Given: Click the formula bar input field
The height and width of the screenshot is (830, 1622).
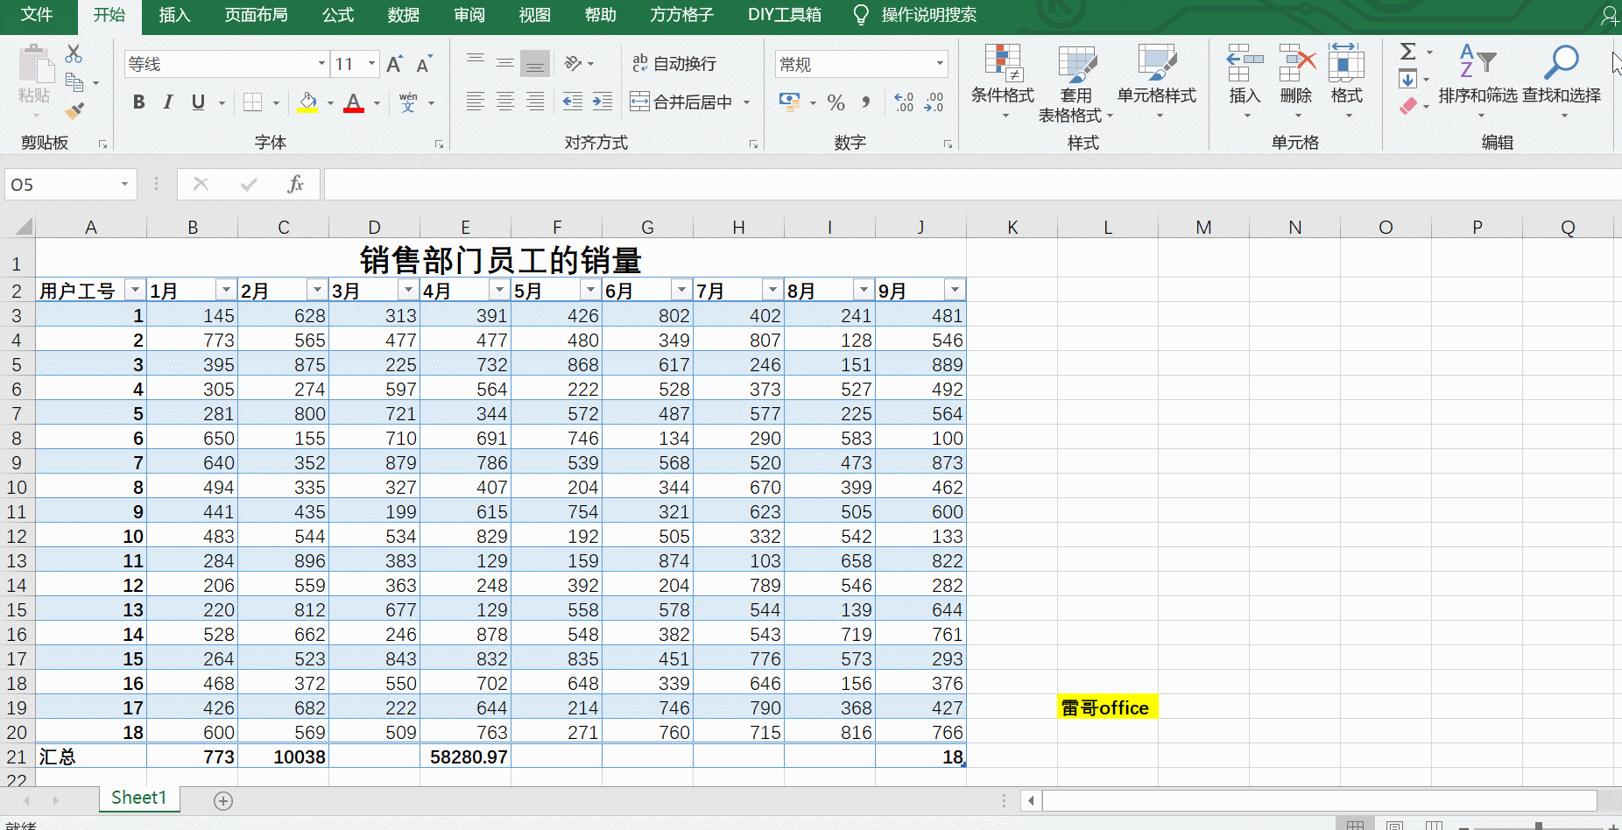Looking at the screenshot, I should pyautogui.click(x=972, y=184).
